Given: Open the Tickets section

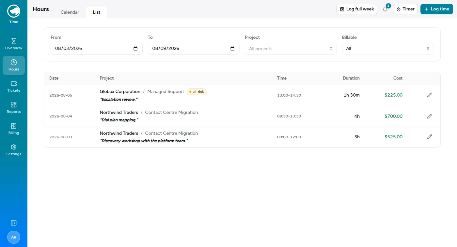Looking at the screenshot, I should 14,87.
